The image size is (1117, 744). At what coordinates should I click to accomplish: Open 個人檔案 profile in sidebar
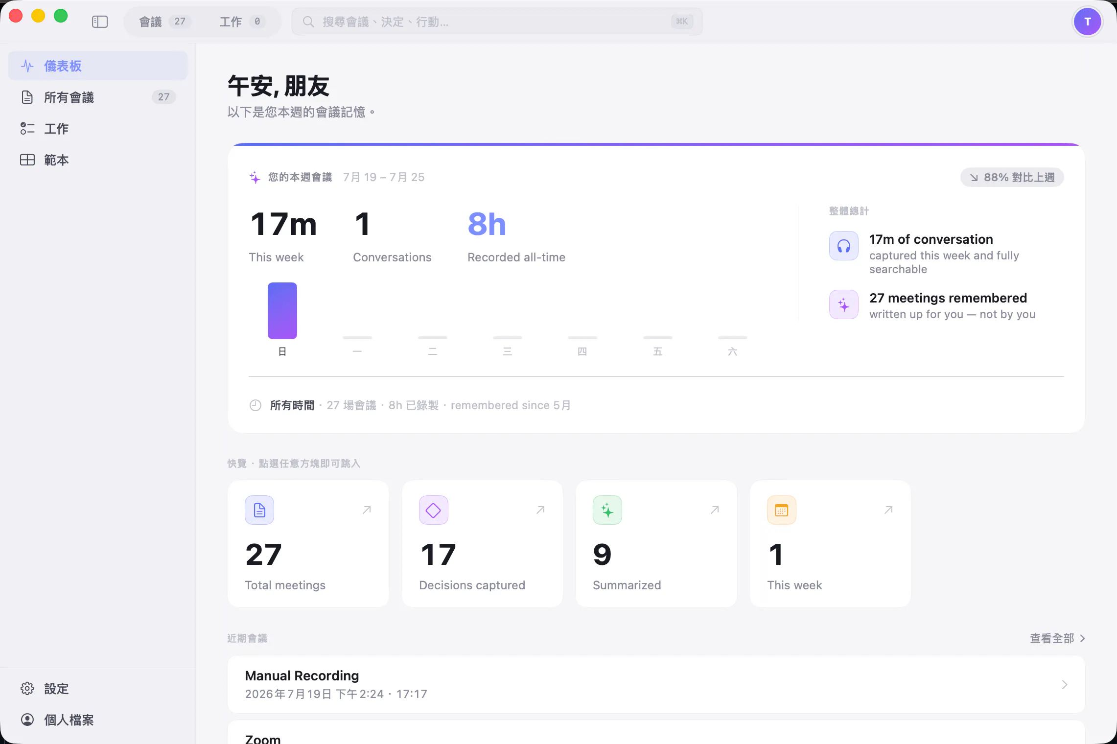click(98, 720)
